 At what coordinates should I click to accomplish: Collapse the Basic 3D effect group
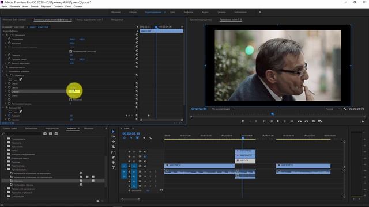pos(3,108)
